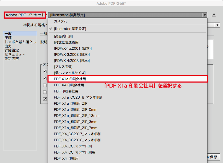Open the 設定内容 summary category
223x163 pixels.
[x=20, y=59]
